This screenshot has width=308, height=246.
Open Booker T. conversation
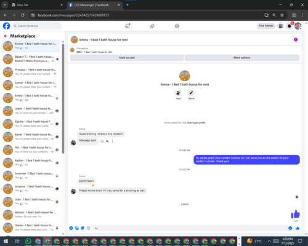[31, 59]
